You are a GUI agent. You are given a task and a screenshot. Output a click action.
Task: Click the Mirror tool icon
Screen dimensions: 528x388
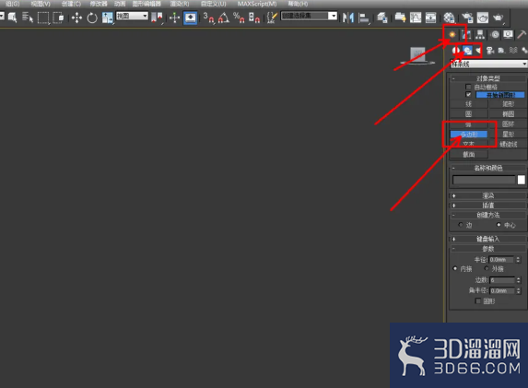[348, 18]
